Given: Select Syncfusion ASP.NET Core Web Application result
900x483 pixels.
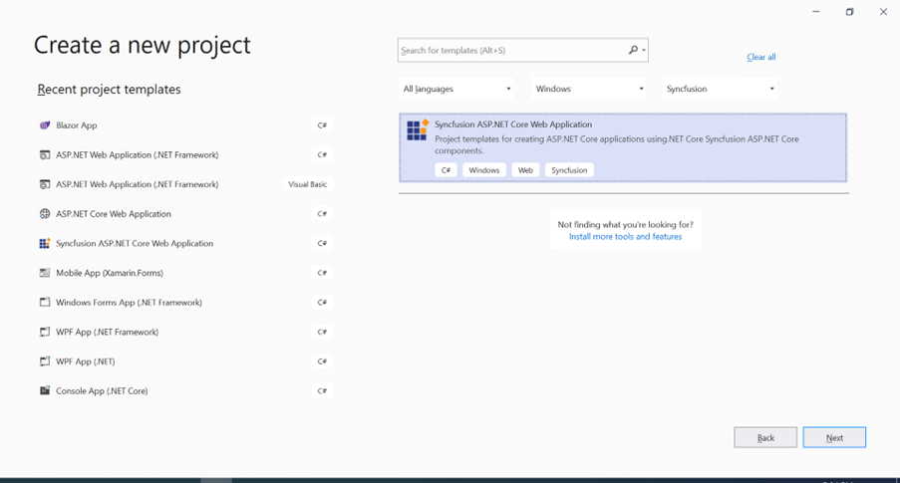Looking at the screenshot, I should (x=623, y=147).
